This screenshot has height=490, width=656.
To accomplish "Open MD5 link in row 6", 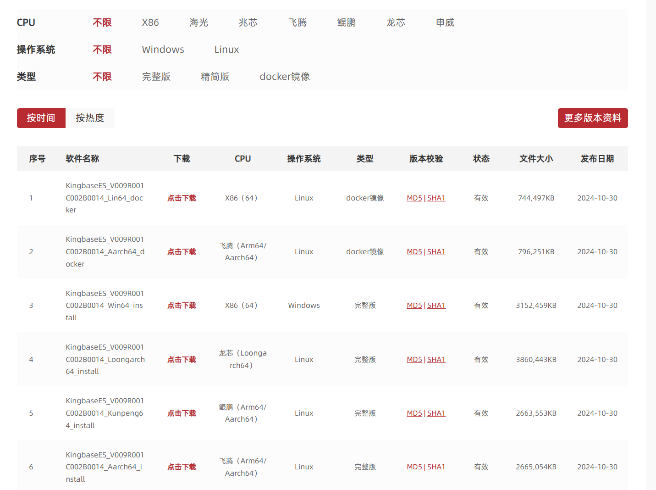I will 414,467.
